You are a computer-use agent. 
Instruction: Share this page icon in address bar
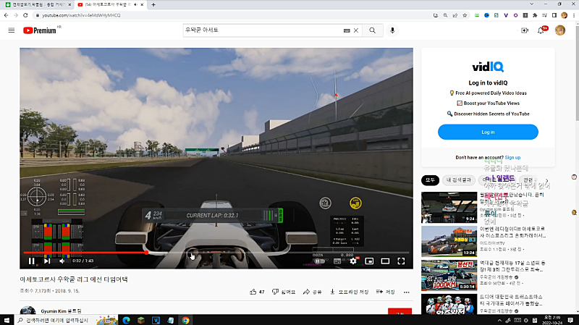[455, 15]
